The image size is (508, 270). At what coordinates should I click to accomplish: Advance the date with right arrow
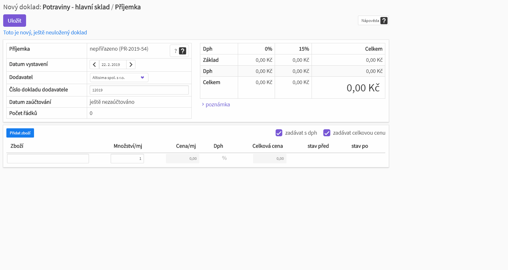coord(131,65)
